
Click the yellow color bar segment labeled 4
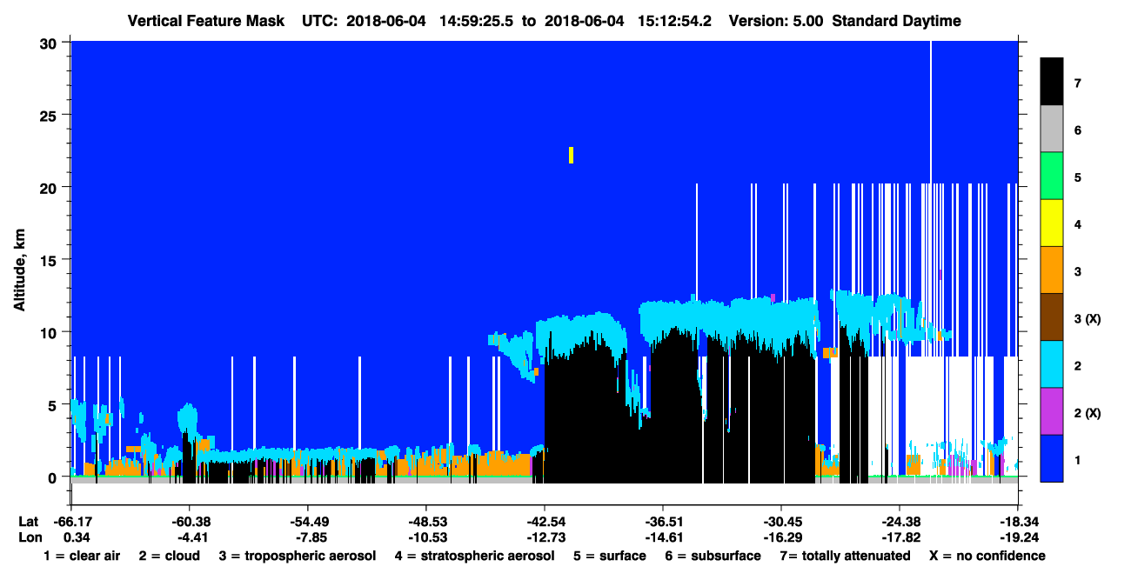1051,223
